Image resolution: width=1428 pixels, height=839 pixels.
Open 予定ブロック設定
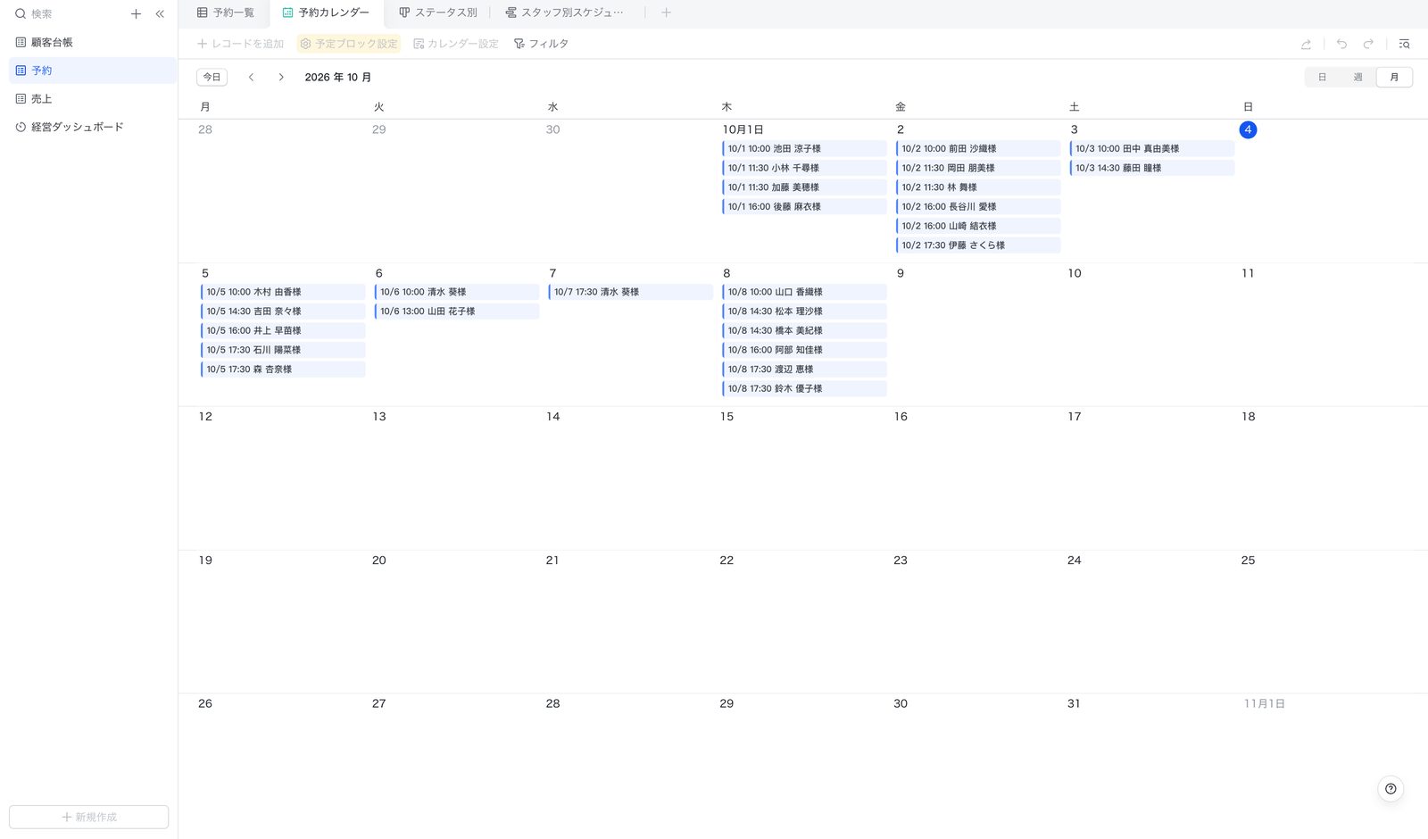[349, 44]
